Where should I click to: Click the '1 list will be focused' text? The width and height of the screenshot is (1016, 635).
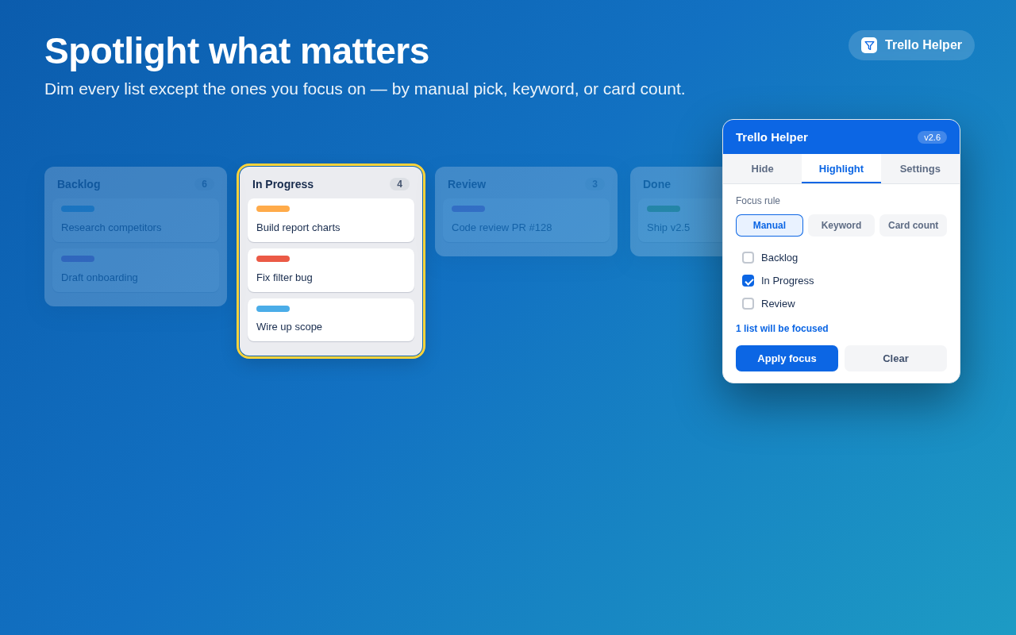pyautogui.click(x=782, y=329)
